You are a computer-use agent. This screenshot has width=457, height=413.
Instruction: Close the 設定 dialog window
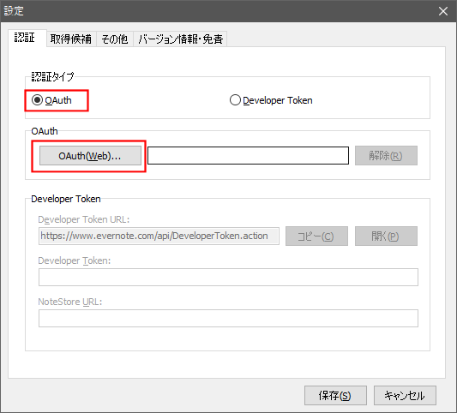(443, 11)
